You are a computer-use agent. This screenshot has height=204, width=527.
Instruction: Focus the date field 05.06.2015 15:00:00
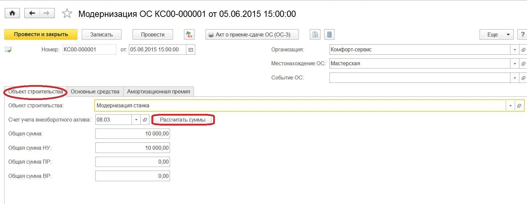coord(157,50)
